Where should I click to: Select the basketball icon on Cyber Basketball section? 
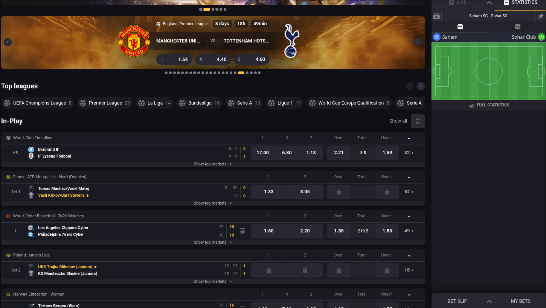[8, 216]
